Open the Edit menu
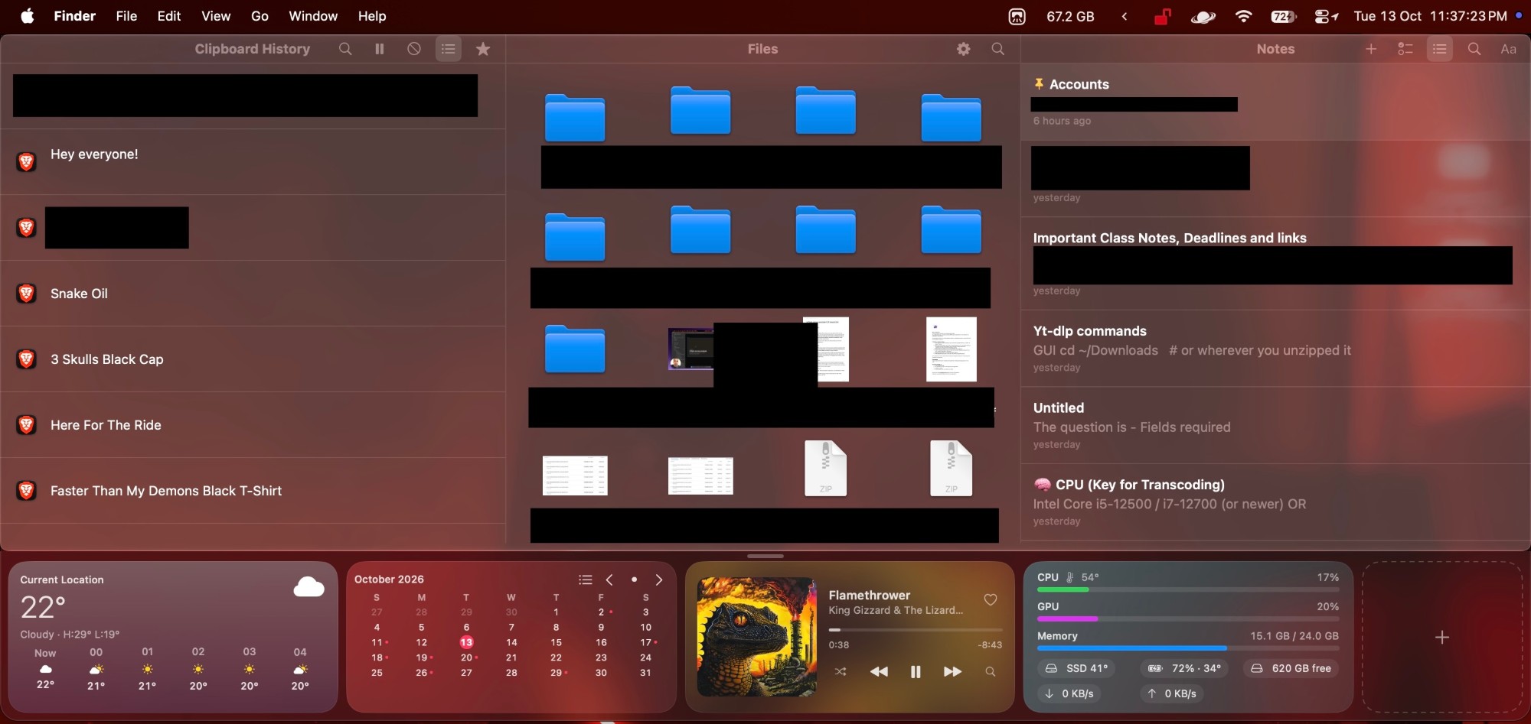The width and height of the screenshot is (1531, 724). point(168,16)
